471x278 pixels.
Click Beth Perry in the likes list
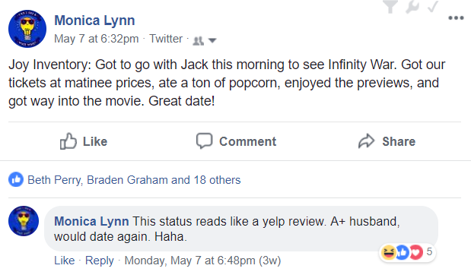(54, 180)
